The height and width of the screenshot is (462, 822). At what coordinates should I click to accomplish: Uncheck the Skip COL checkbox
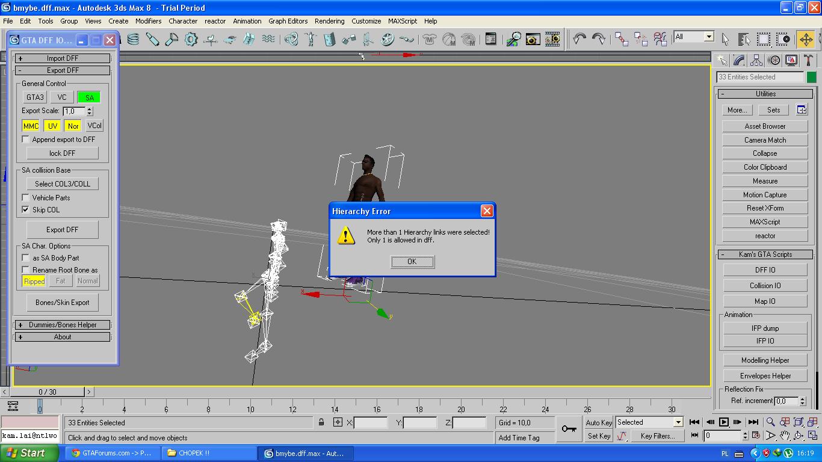pyautogui.click(x=26, y=210)
